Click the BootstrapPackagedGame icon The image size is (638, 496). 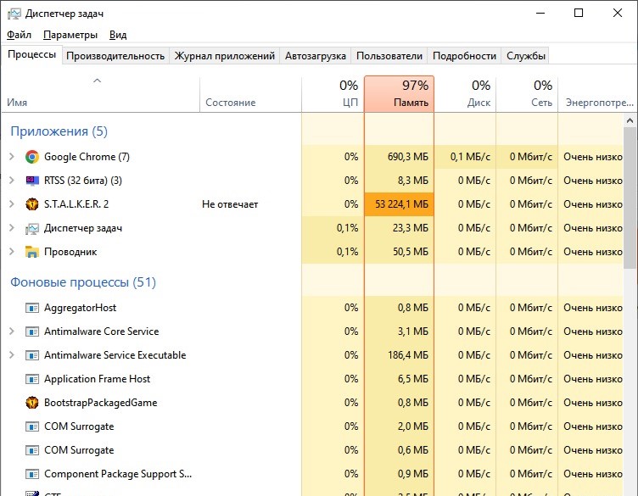(x=32, y=403)
